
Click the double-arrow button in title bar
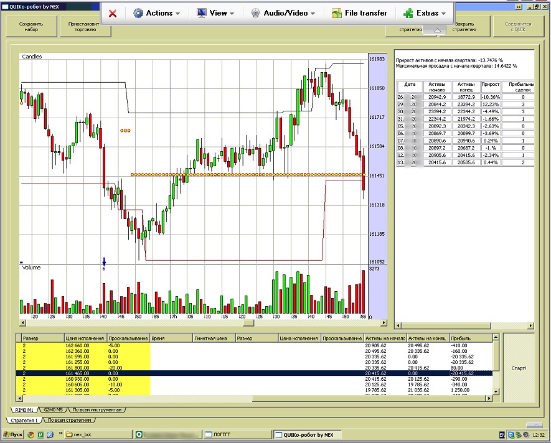[x=519, y=6]
